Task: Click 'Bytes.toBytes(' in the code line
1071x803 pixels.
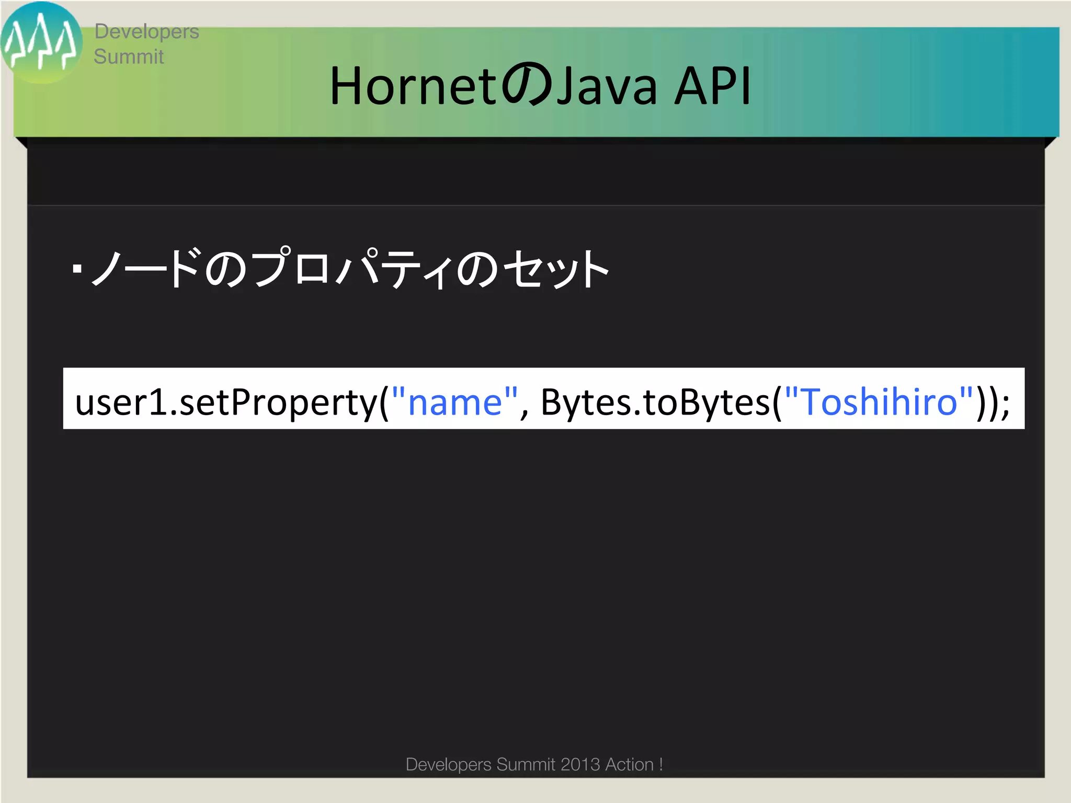Action: click(661, 403)
